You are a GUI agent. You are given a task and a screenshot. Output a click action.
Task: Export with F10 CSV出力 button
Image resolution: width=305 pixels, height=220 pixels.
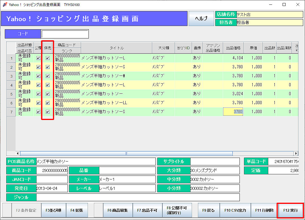click(235, 210)
